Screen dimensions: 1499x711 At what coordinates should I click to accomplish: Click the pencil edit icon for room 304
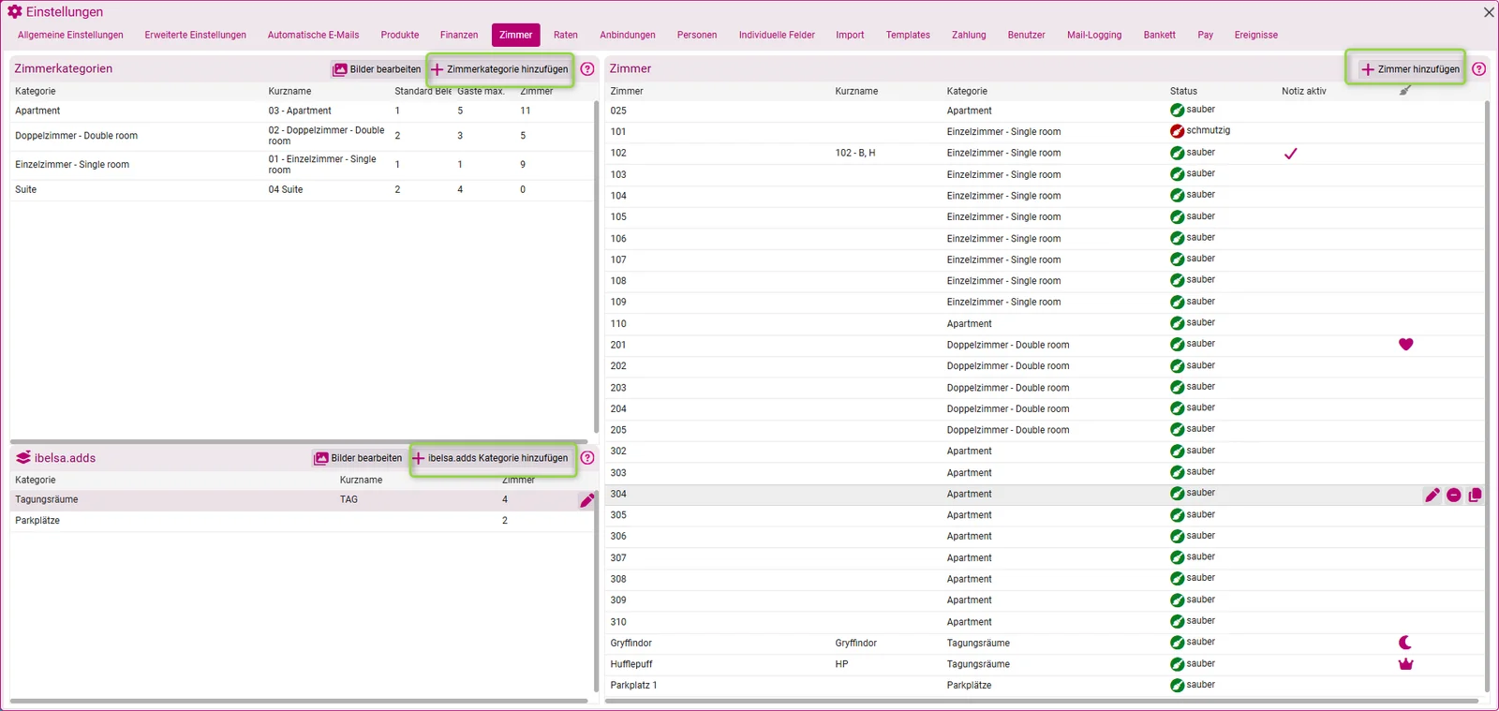[1432, 495]
